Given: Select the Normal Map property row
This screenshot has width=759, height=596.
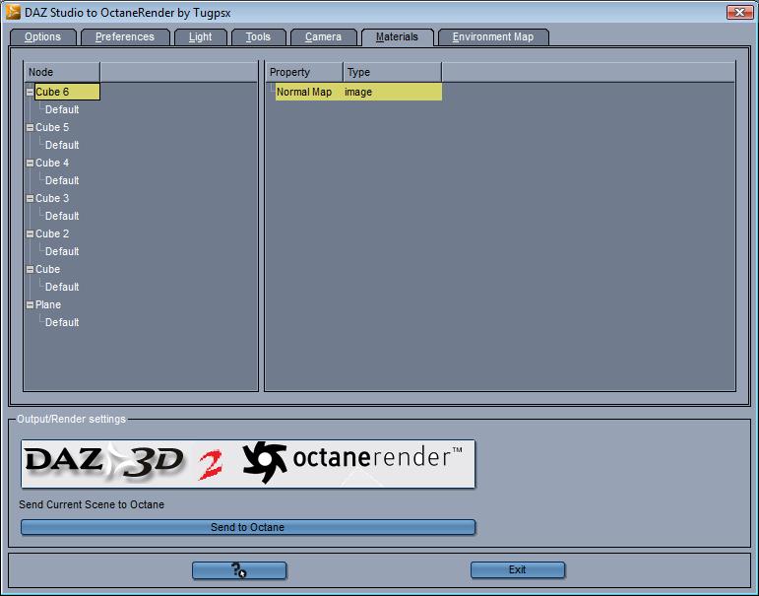Looking at the screenshot, I should [x=358, y=92].
